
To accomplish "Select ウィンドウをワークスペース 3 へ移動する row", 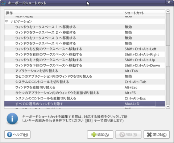I will click(84, 38).
